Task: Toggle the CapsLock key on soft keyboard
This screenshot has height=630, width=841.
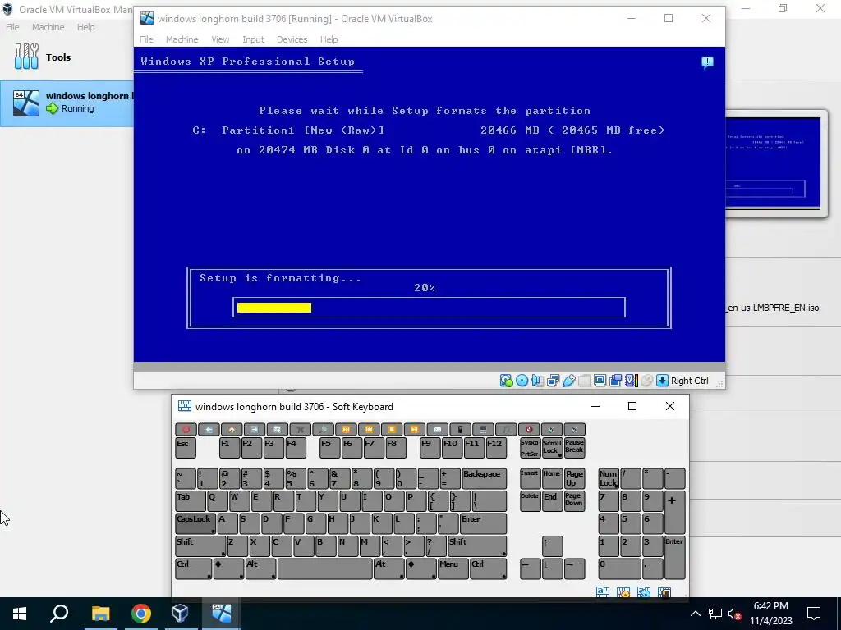Action: (x=195, y=523)
